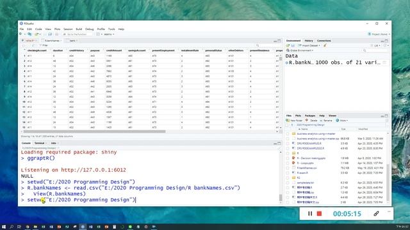Switch to the Packages tab

pos(310,116)
